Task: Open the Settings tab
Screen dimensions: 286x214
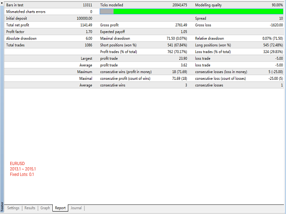Action: [x=13, y=208]
